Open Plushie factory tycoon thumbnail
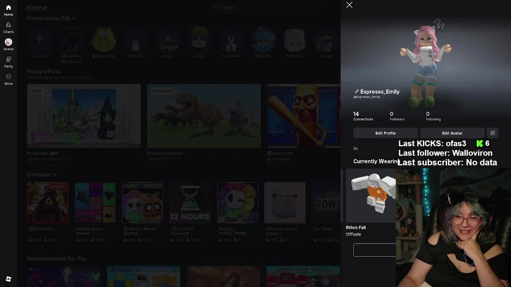 click(x=285, y=203)
